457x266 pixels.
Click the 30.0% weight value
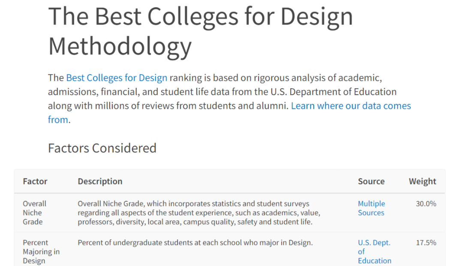(x=426, y=204)
